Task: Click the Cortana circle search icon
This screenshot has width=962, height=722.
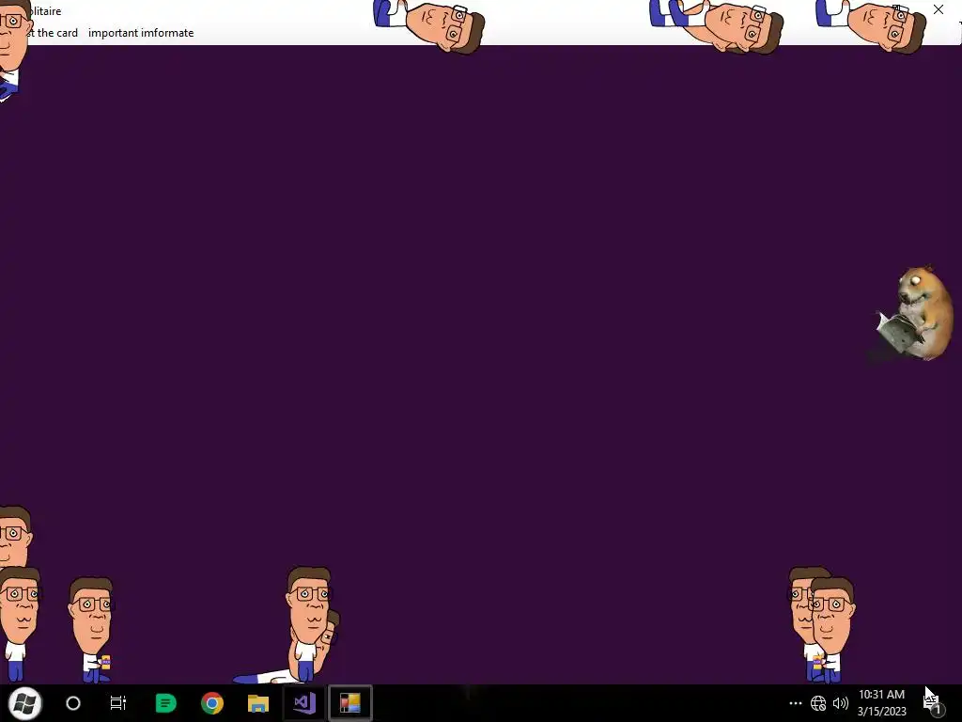Action: click(73, 703)
